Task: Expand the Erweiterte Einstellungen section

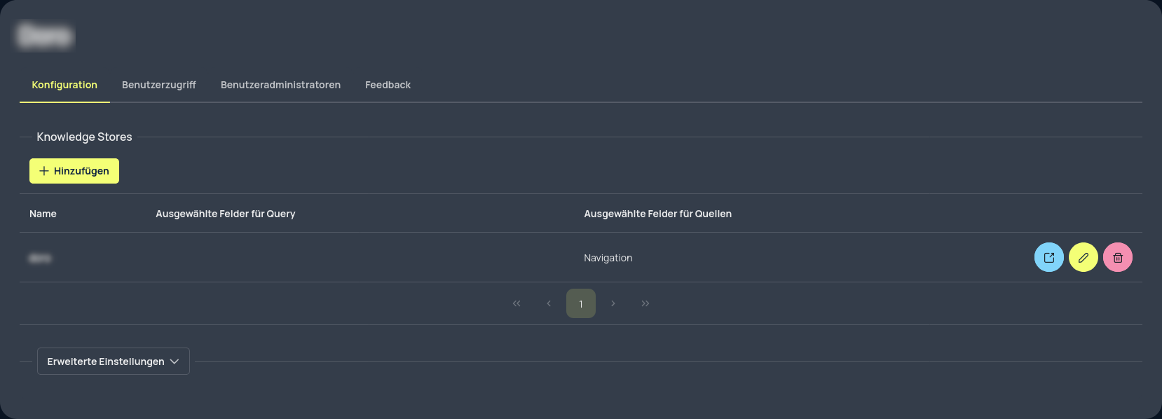Action: tap(114, 362)
